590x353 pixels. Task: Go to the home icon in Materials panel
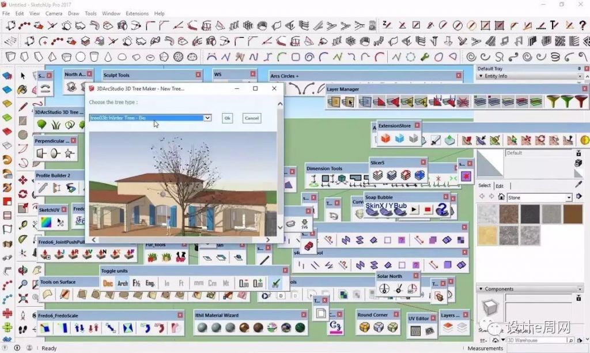pyautogui.click(x=501, y=197)
